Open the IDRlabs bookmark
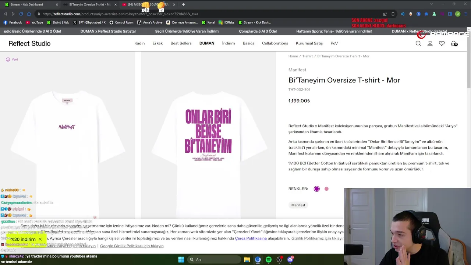The width and height of the screenshot is (471, 265). [x=226, y=22]
